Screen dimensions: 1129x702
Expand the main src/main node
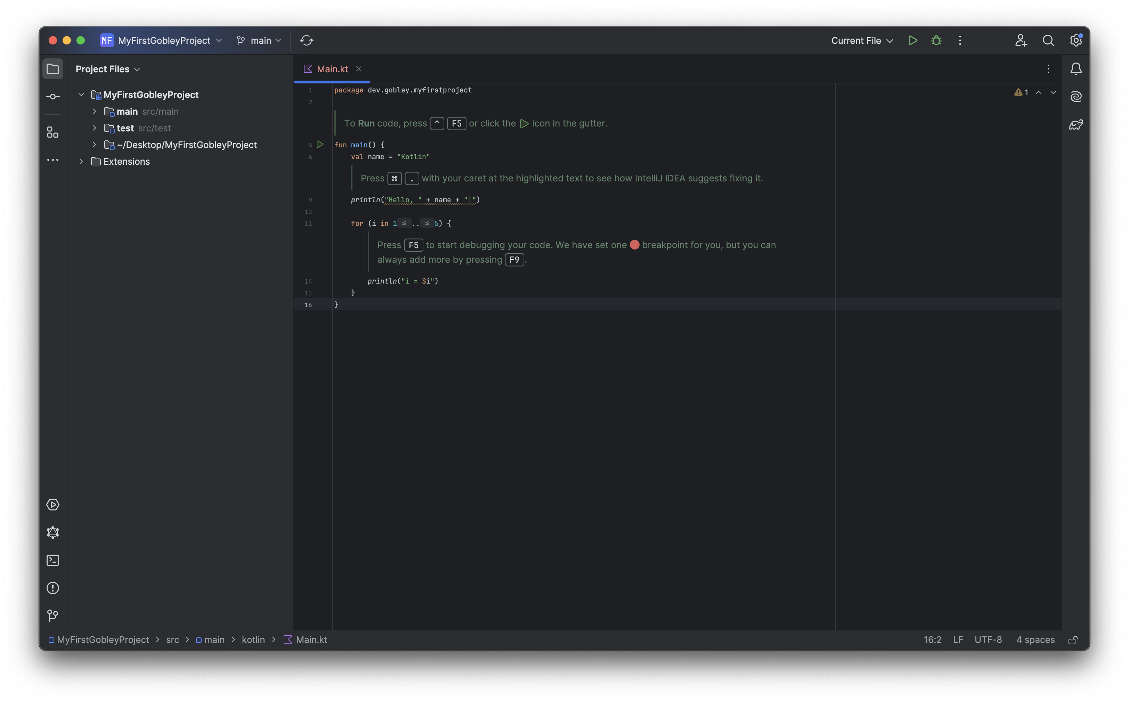click(x=94, y=112)
